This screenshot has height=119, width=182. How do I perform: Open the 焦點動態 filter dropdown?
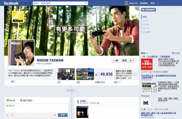[x=72, y=90]
